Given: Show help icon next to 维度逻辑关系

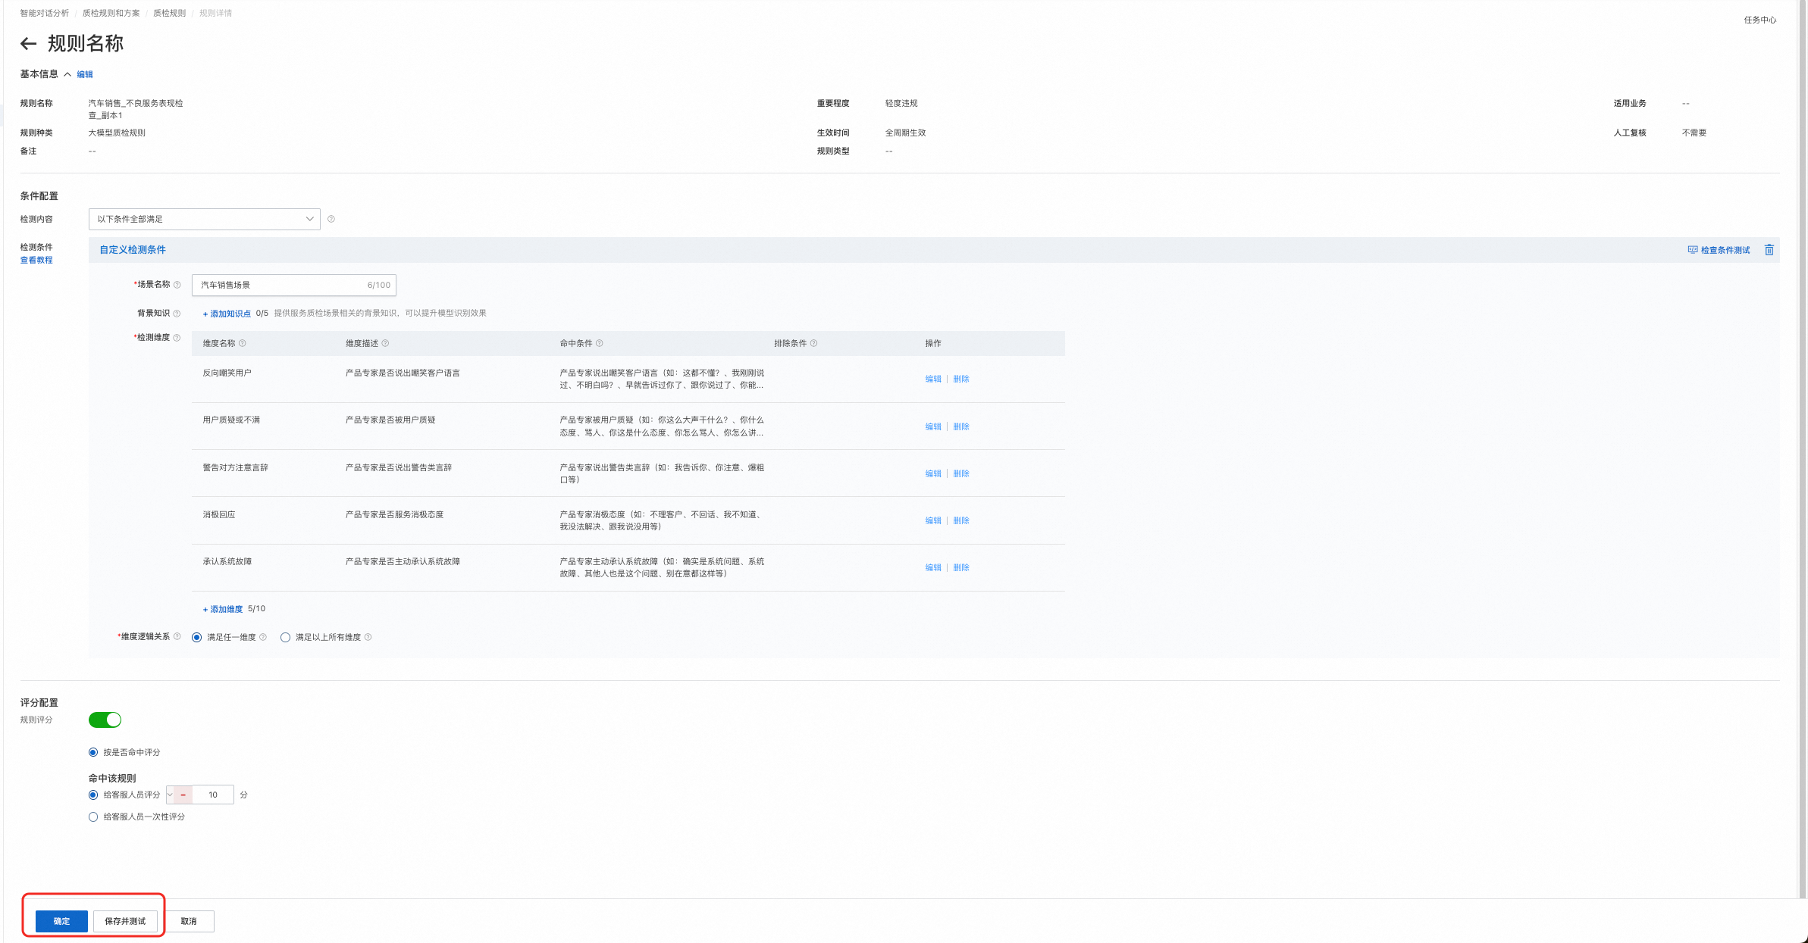Looking at the screenshot, I should pyautogui.click(x=177, y=637).
